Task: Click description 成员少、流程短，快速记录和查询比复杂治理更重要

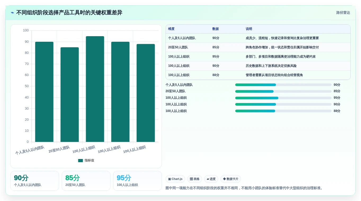Action: (x=282, y=38)
